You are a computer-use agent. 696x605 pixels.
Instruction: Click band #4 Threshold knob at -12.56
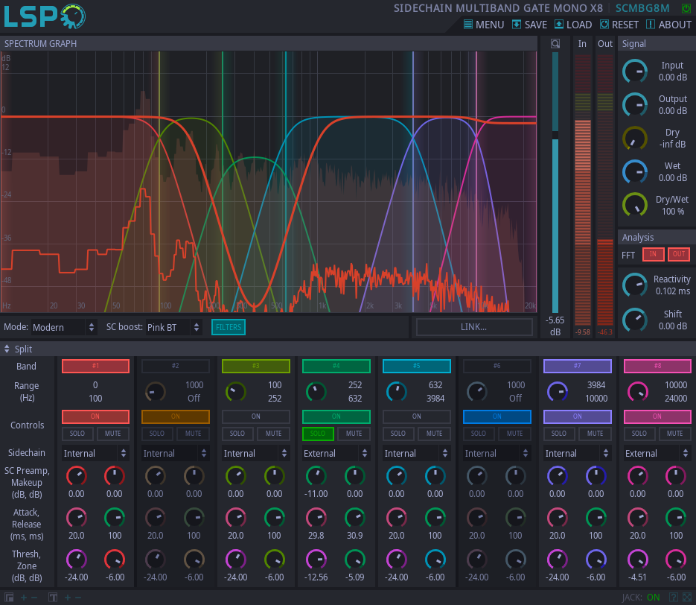coord(316,560)
